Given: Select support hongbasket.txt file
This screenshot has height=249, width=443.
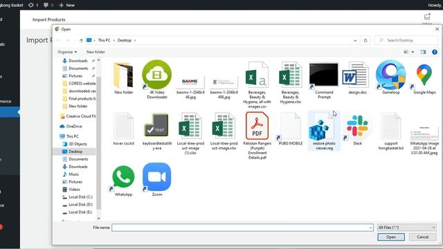Looking at the screenshot, I should coord(390,126).
